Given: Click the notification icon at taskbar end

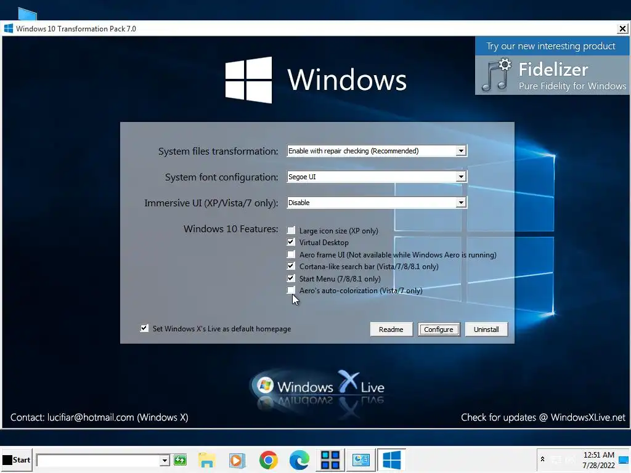Looking at the screenshot, I should pyautogui.click(x=624, y=459).
